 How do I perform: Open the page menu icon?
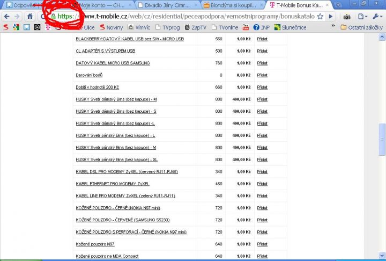click(x=362, y=17)
